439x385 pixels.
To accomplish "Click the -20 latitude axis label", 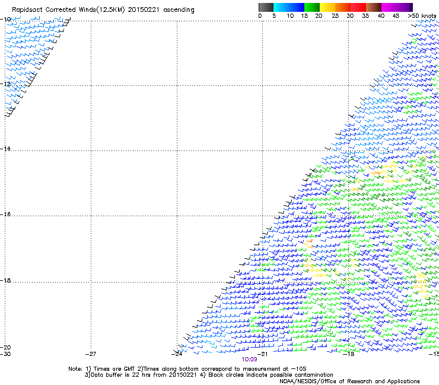I will pos(5,347).
